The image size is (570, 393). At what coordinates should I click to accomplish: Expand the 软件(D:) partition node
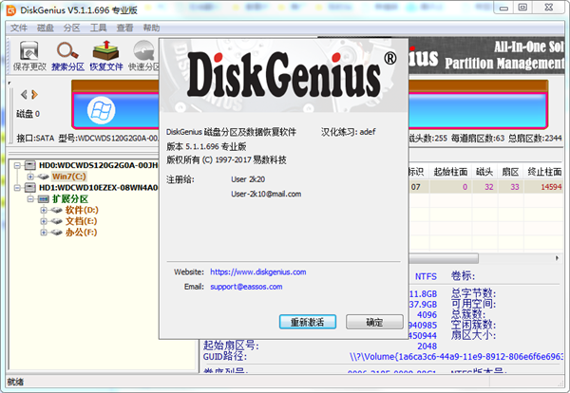(x=44, y=210)
